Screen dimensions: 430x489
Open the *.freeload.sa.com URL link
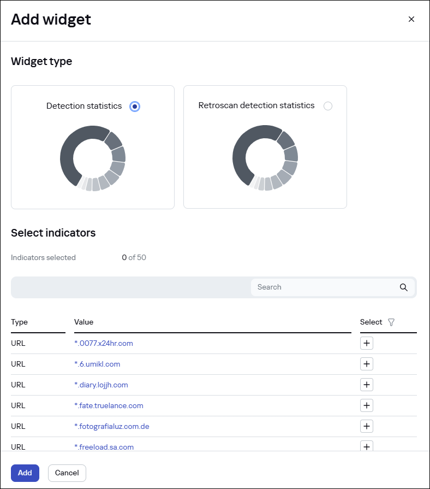(103, 447)
